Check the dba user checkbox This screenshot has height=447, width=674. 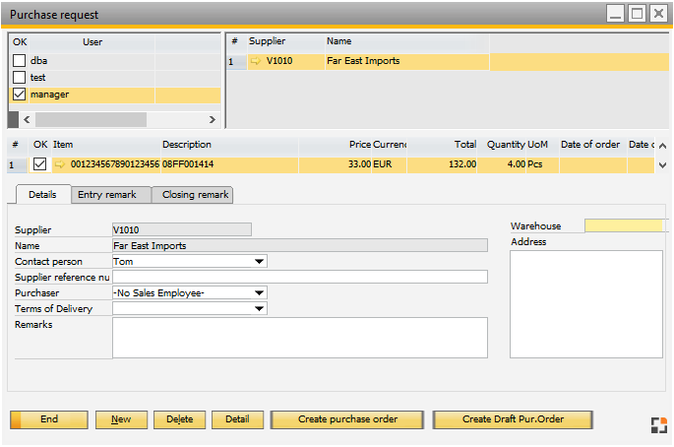[19, 61]
